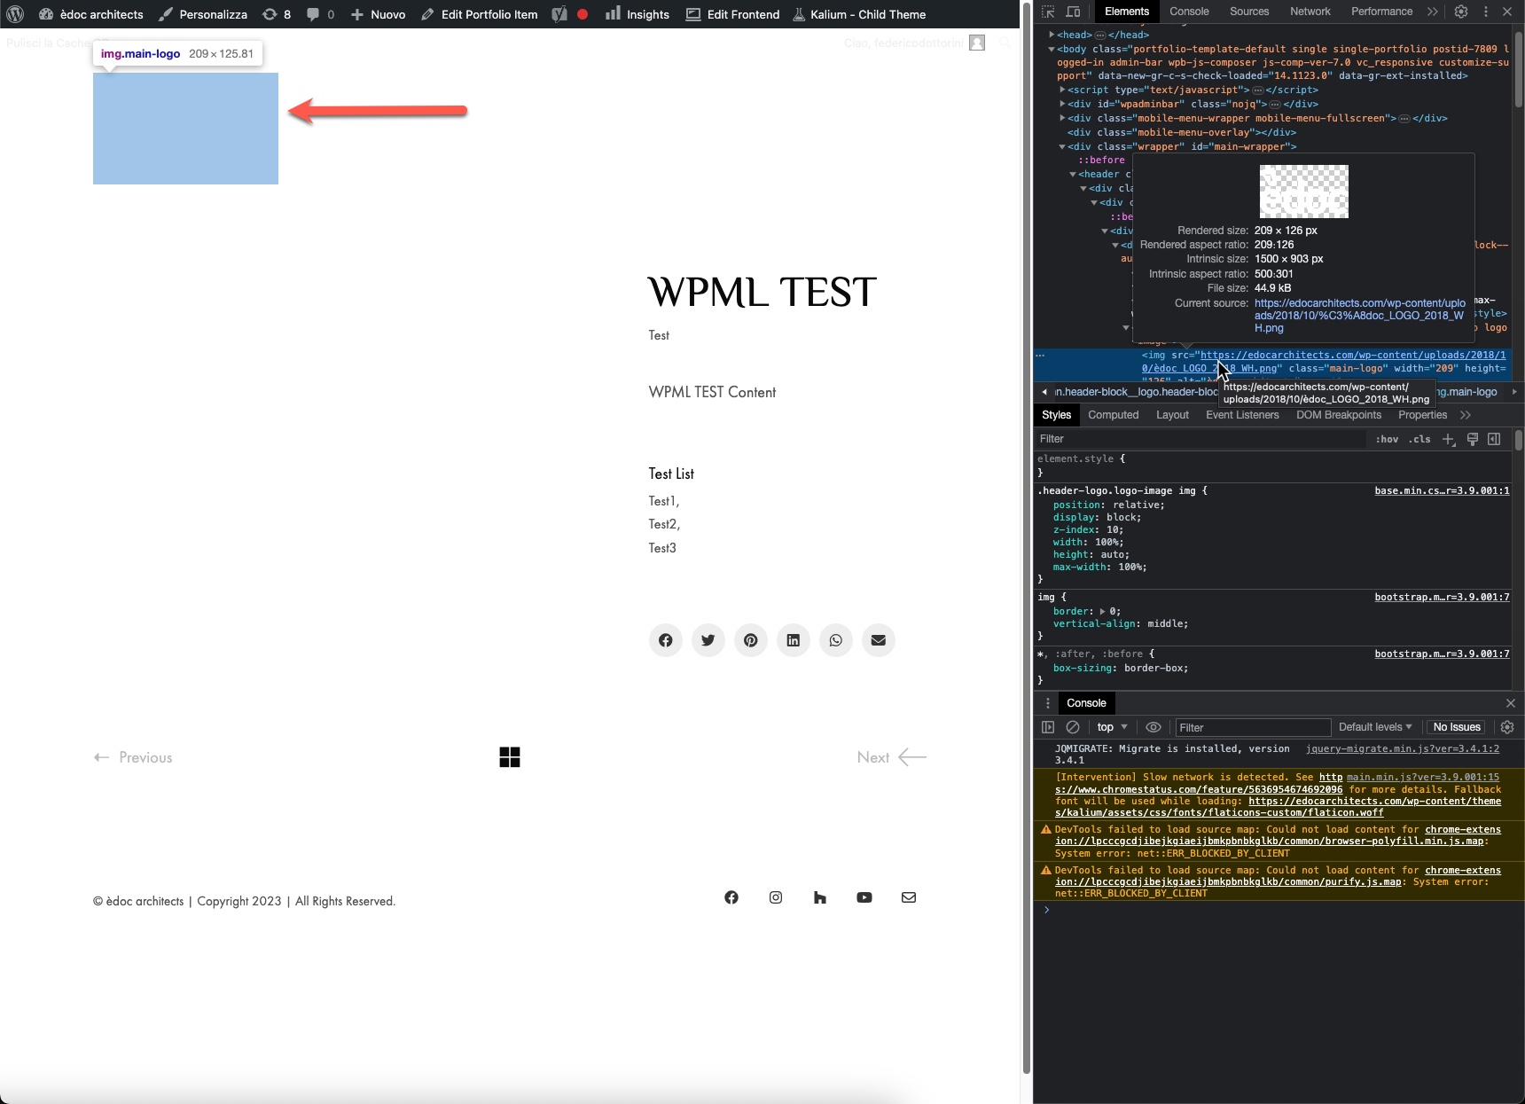Toggle the .cls element classes panel

pyautogui.click(x=1420, y=439)
